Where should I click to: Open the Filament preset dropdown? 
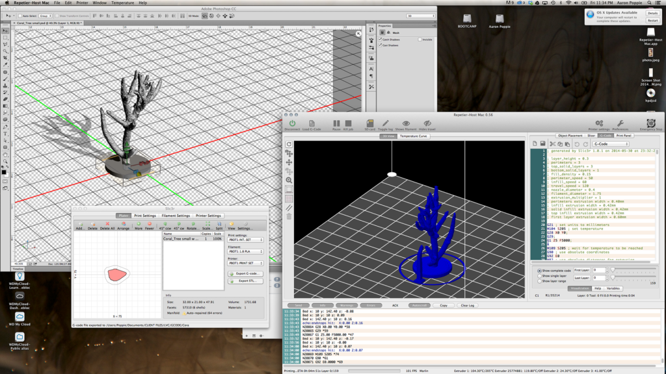point(245,251)
